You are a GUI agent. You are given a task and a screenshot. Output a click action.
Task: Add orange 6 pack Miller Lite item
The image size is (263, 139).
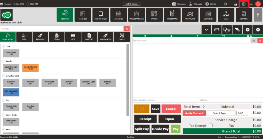tap(30, 68)
